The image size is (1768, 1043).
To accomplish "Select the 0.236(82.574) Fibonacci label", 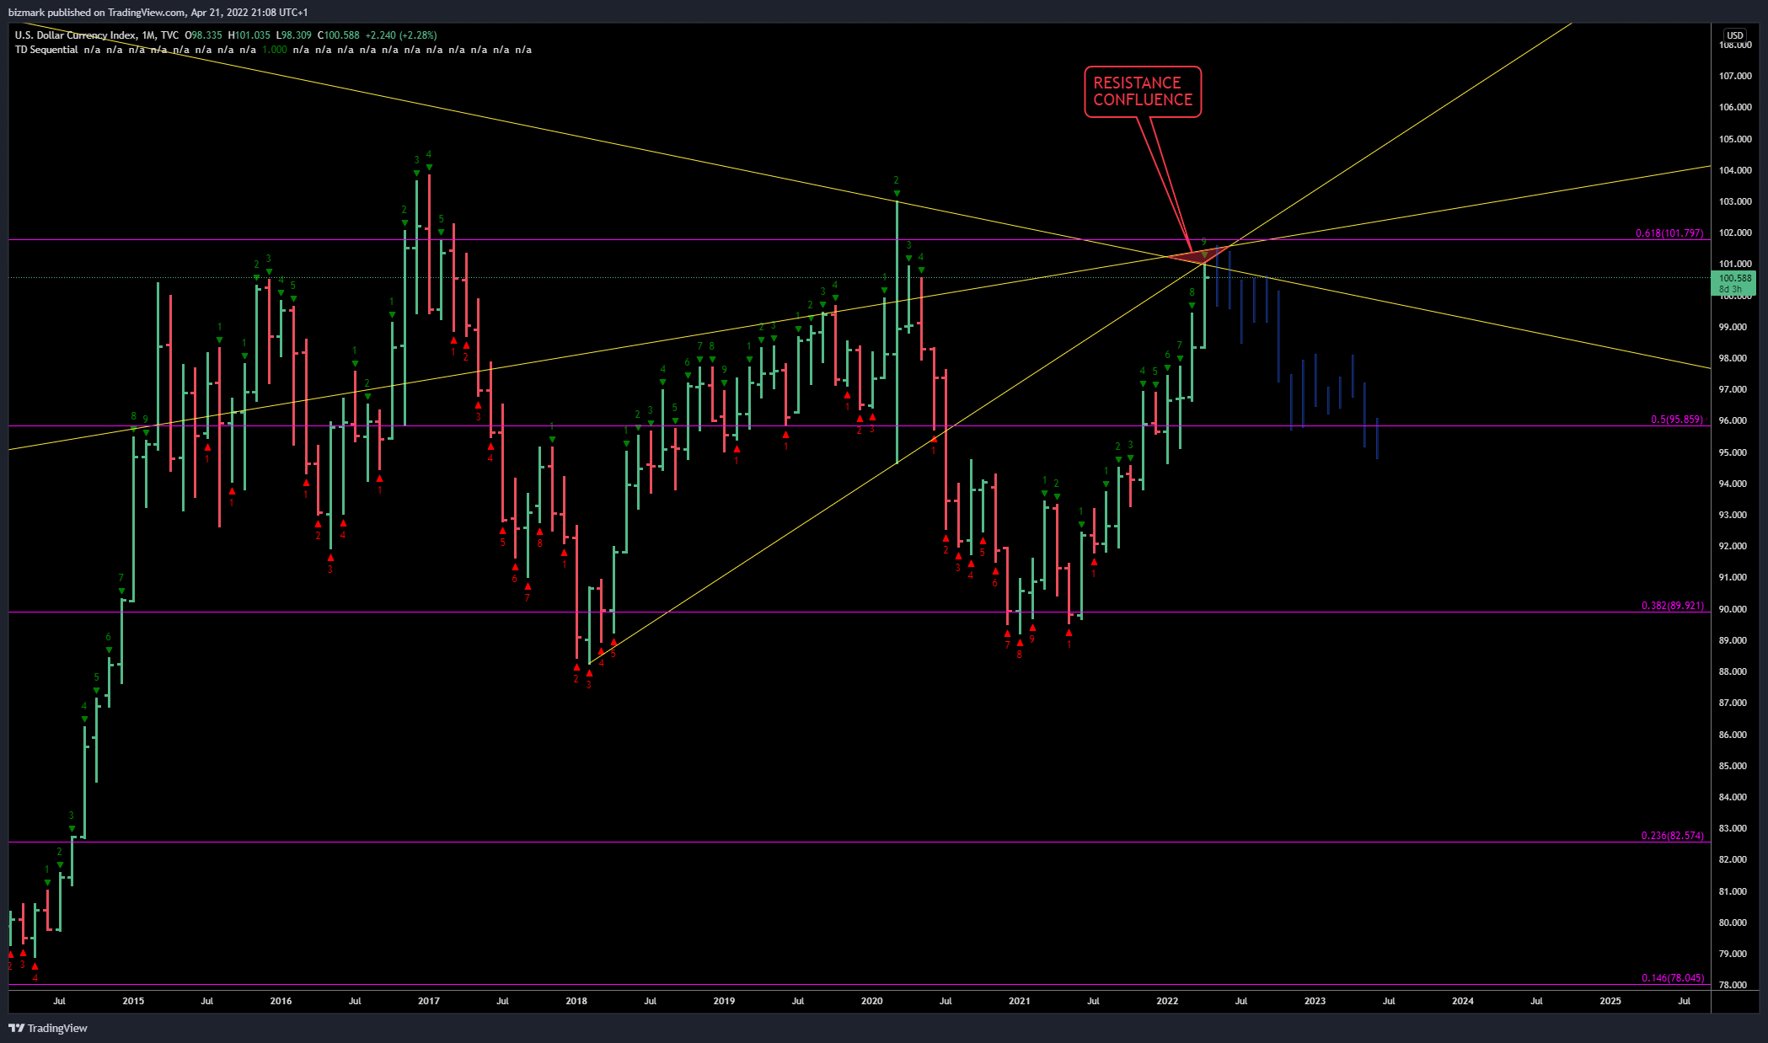I will (x=1673, y=836).
